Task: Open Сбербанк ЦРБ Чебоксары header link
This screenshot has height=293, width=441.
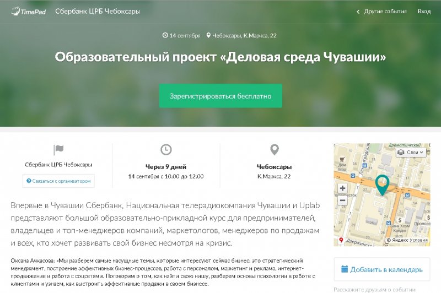Action: click(x=98, y=11)
